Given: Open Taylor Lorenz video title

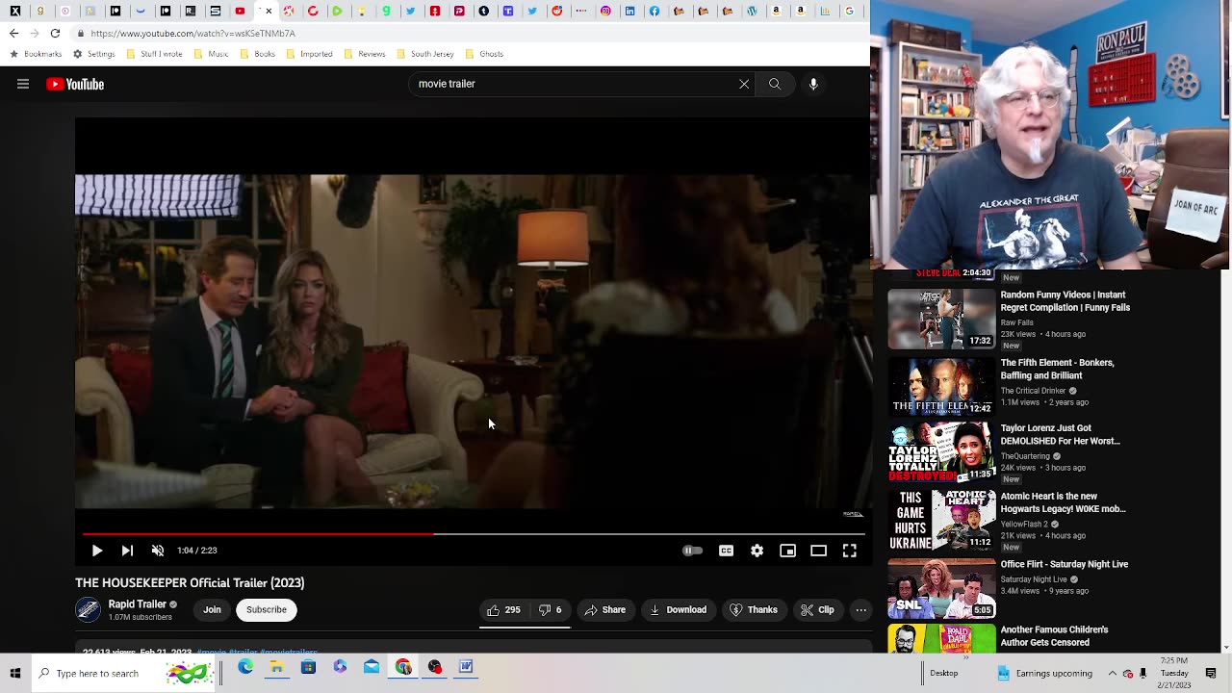Looking at the screenshot, I should tap(1060, 434).
